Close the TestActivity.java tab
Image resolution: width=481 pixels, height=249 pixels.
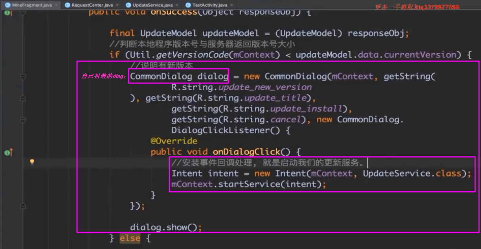coord(231,5)
